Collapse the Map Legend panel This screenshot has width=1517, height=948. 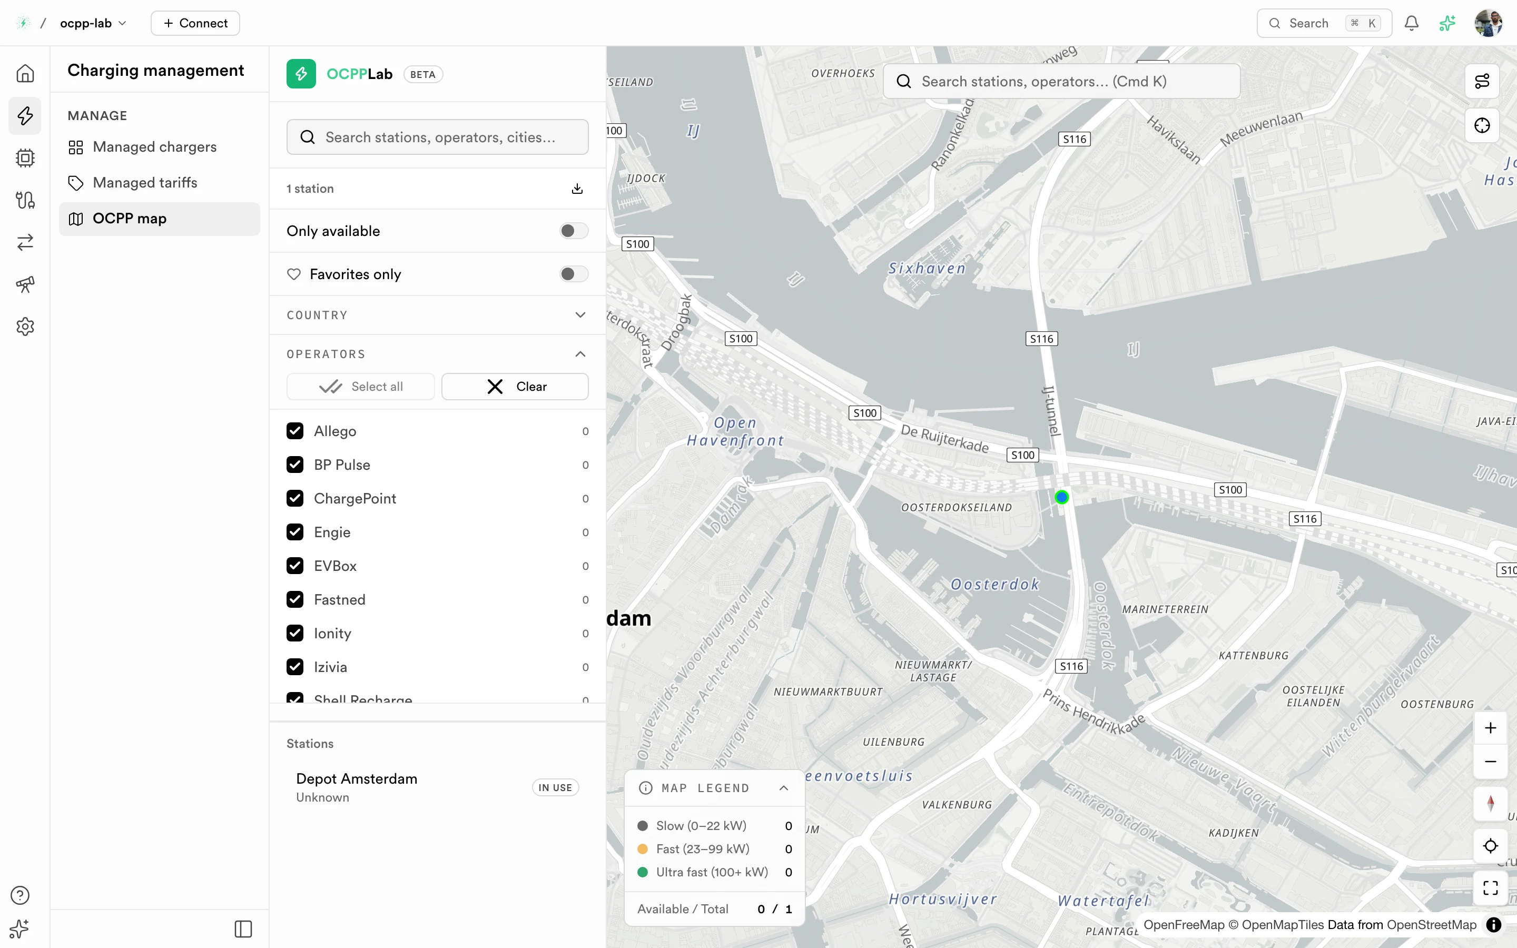point(783,788)
